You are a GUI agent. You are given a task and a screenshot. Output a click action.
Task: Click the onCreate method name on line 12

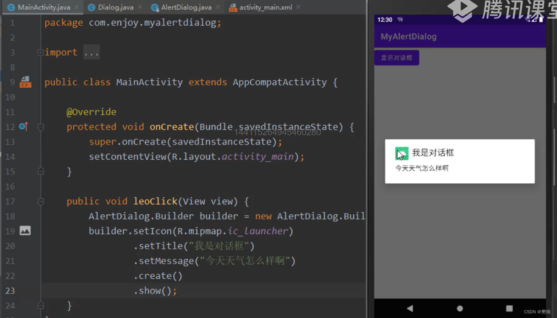(x=172, y=127)
